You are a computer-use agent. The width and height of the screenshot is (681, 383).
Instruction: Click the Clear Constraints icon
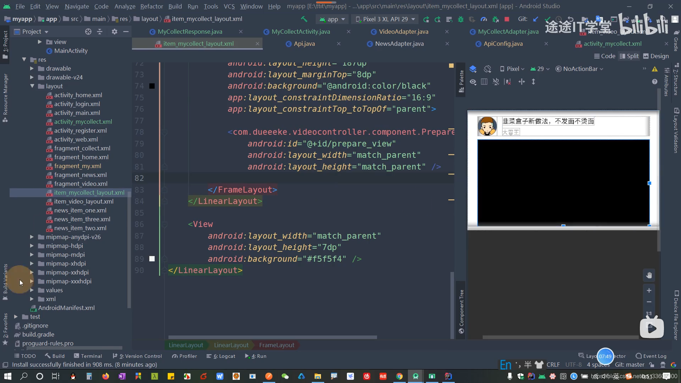(x=508, y=82)
